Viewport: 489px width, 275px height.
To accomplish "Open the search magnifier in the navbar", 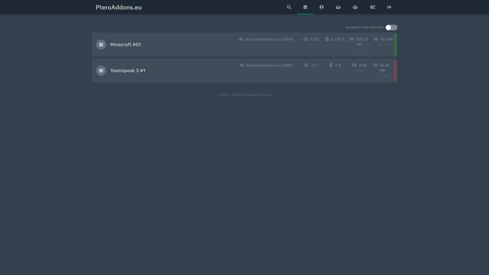I will pos(289,7).
